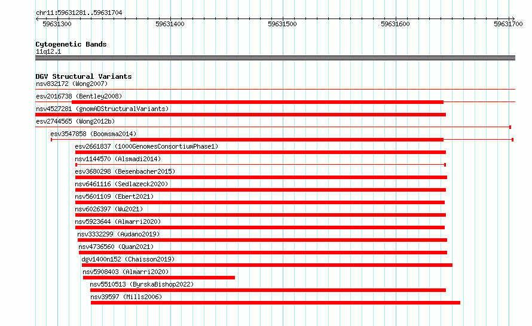Select the red bar under nsv4736560

[263, 253]
